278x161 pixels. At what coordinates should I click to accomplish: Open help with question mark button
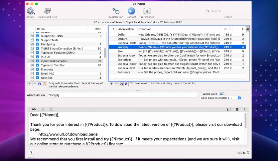[x=31, y=152]
